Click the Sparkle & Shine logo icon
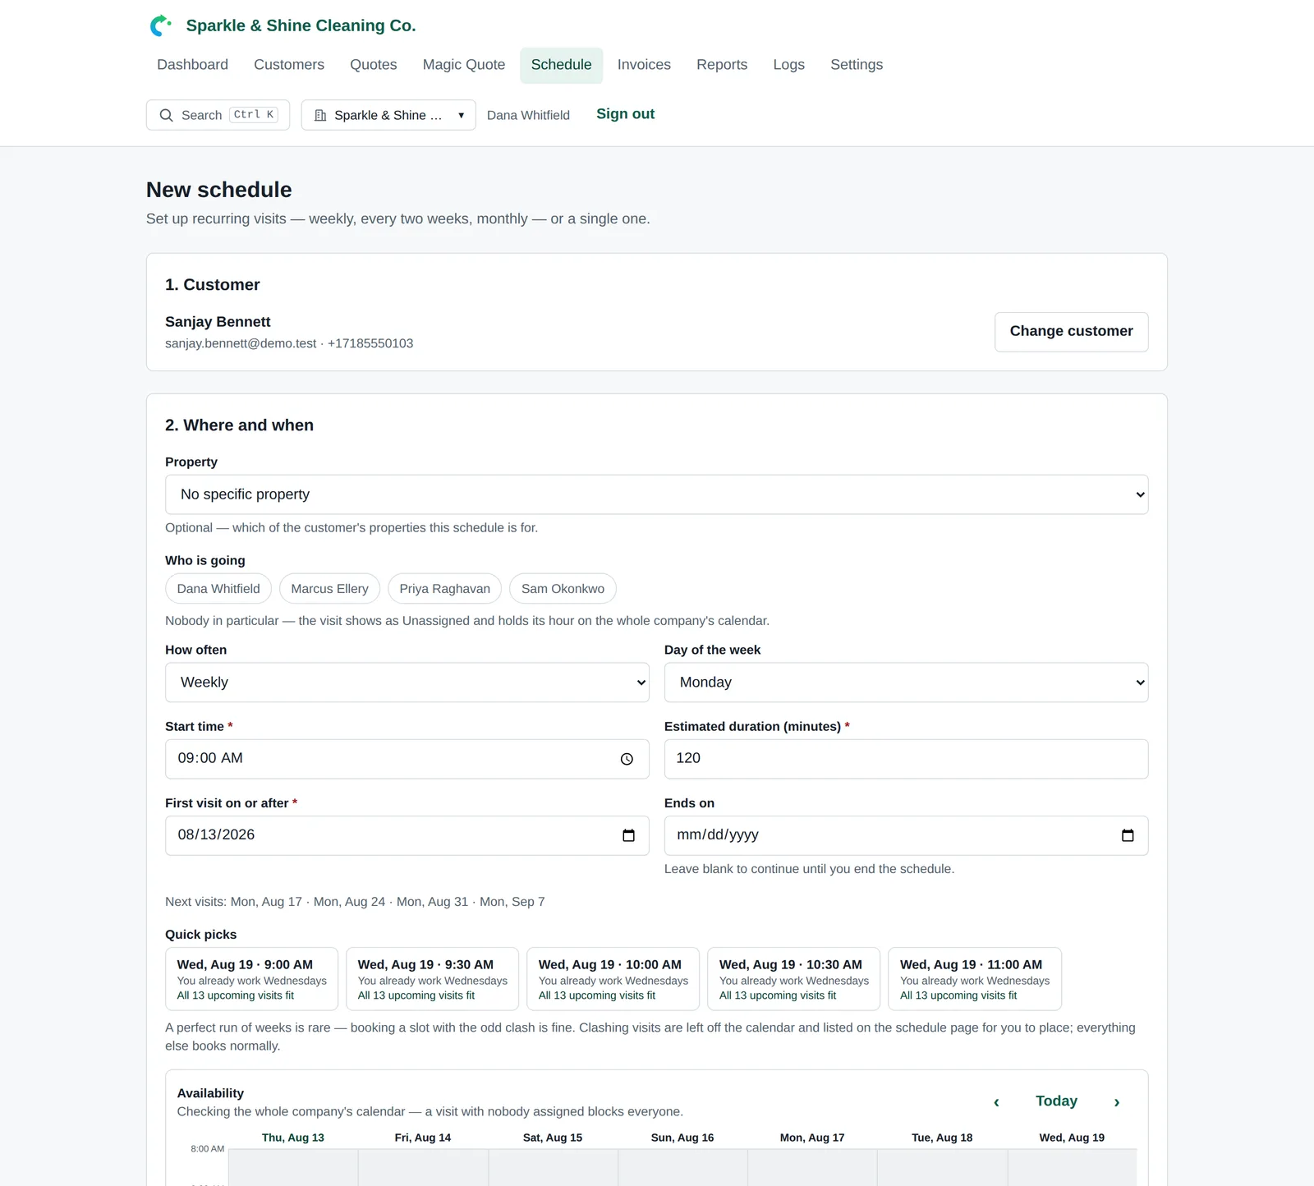 pyautogui.click(x=160, y=25)
